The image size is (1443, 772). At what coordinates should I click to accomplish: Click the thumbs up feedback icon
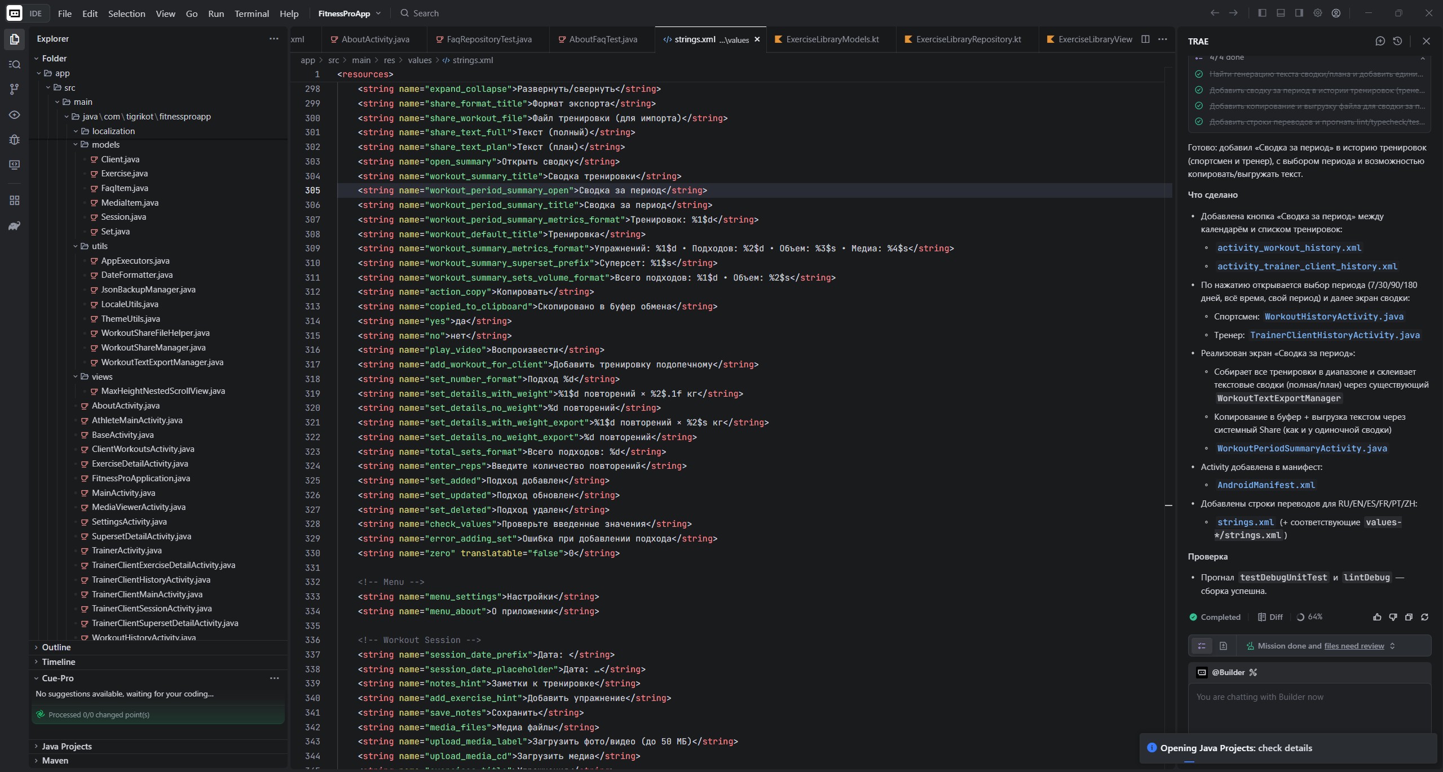[1377, 617]
